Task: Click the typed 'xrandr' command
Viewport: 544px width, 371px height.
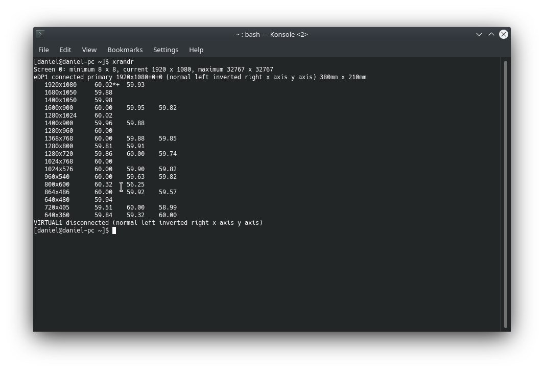Action: (123, 62)
